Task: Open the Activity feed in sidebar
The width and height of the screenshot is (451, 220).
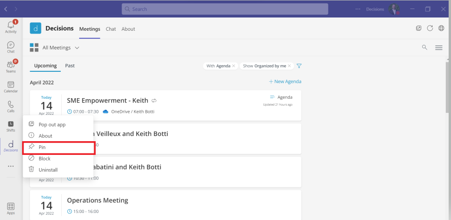Action: 11,27
